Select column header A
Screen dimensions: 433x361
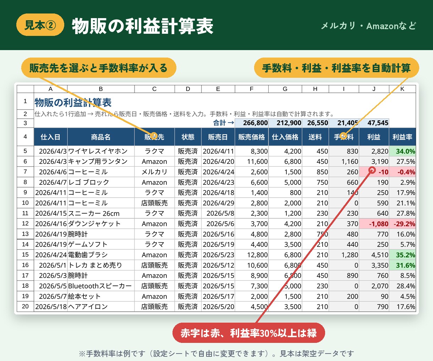click(51, 89)
